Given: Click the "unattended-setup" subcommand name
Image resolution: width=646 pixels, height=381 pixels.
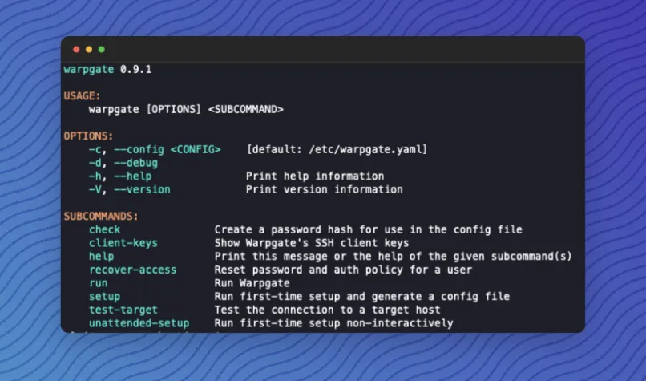Looking at the screenshot, I should (x=139, y=323).
